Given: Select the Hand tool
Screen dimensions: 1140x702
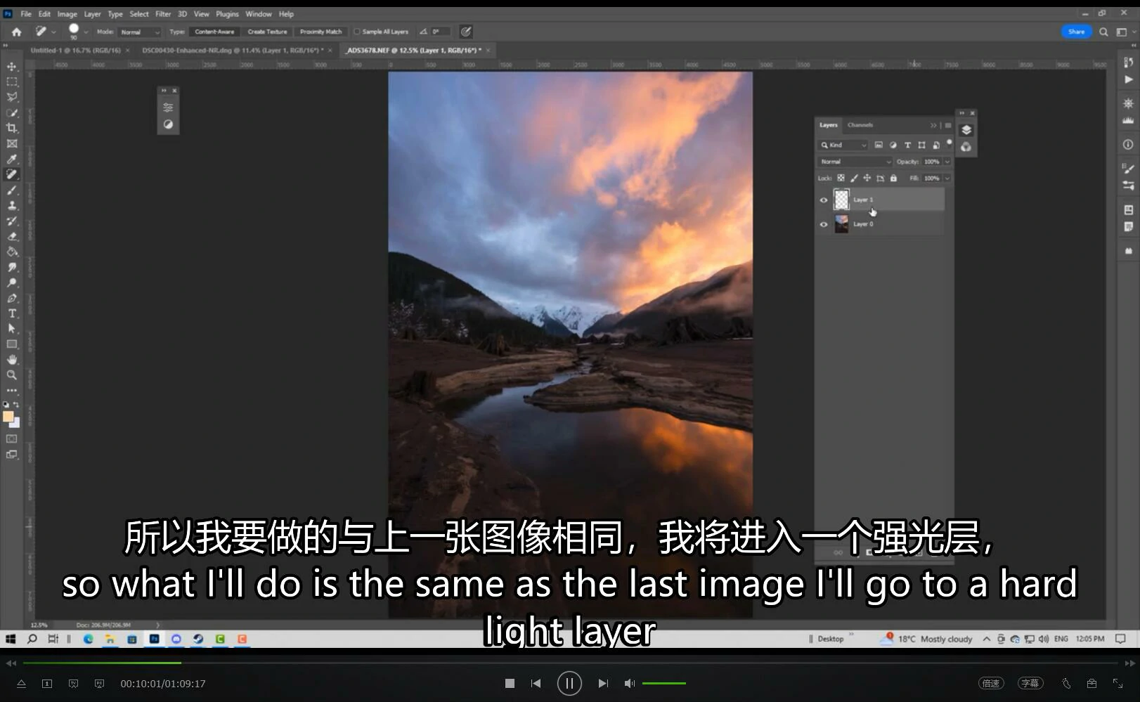Looking at the screenshot, I should pos(12,360).
